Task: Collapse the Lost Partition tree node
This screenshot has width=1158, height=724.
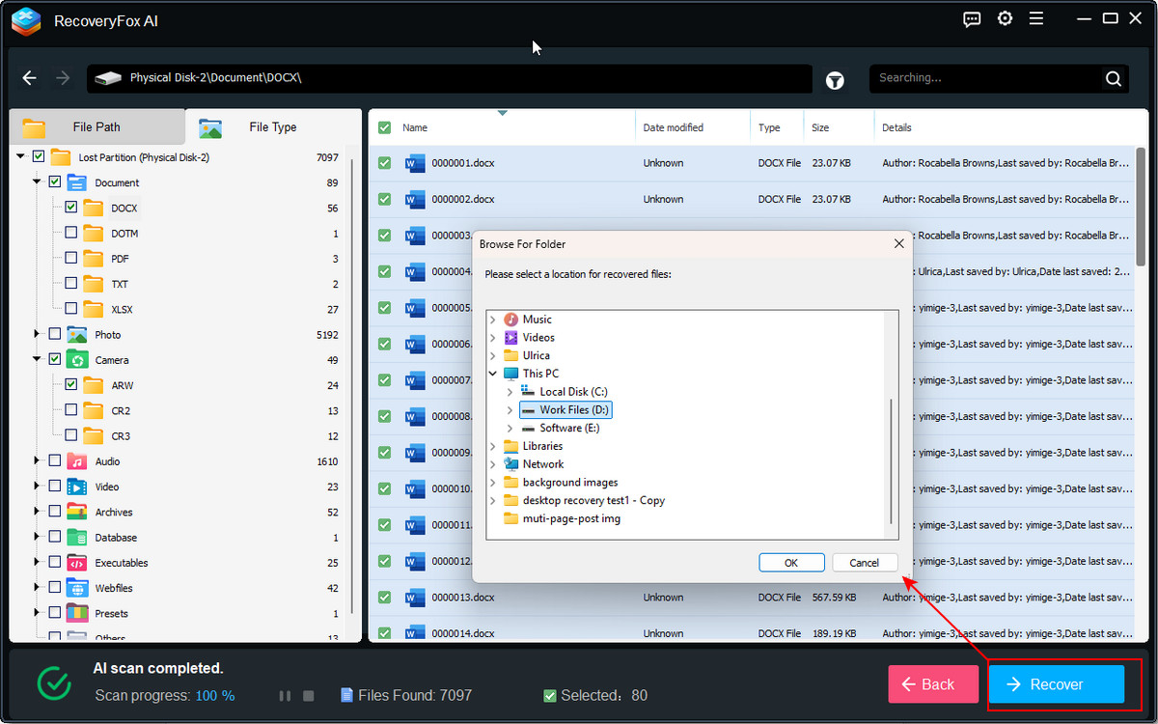Action: 21,156
